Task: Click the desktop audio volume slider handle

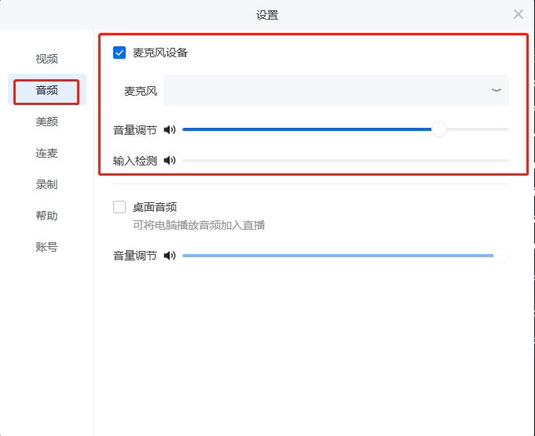Action: 501,256
